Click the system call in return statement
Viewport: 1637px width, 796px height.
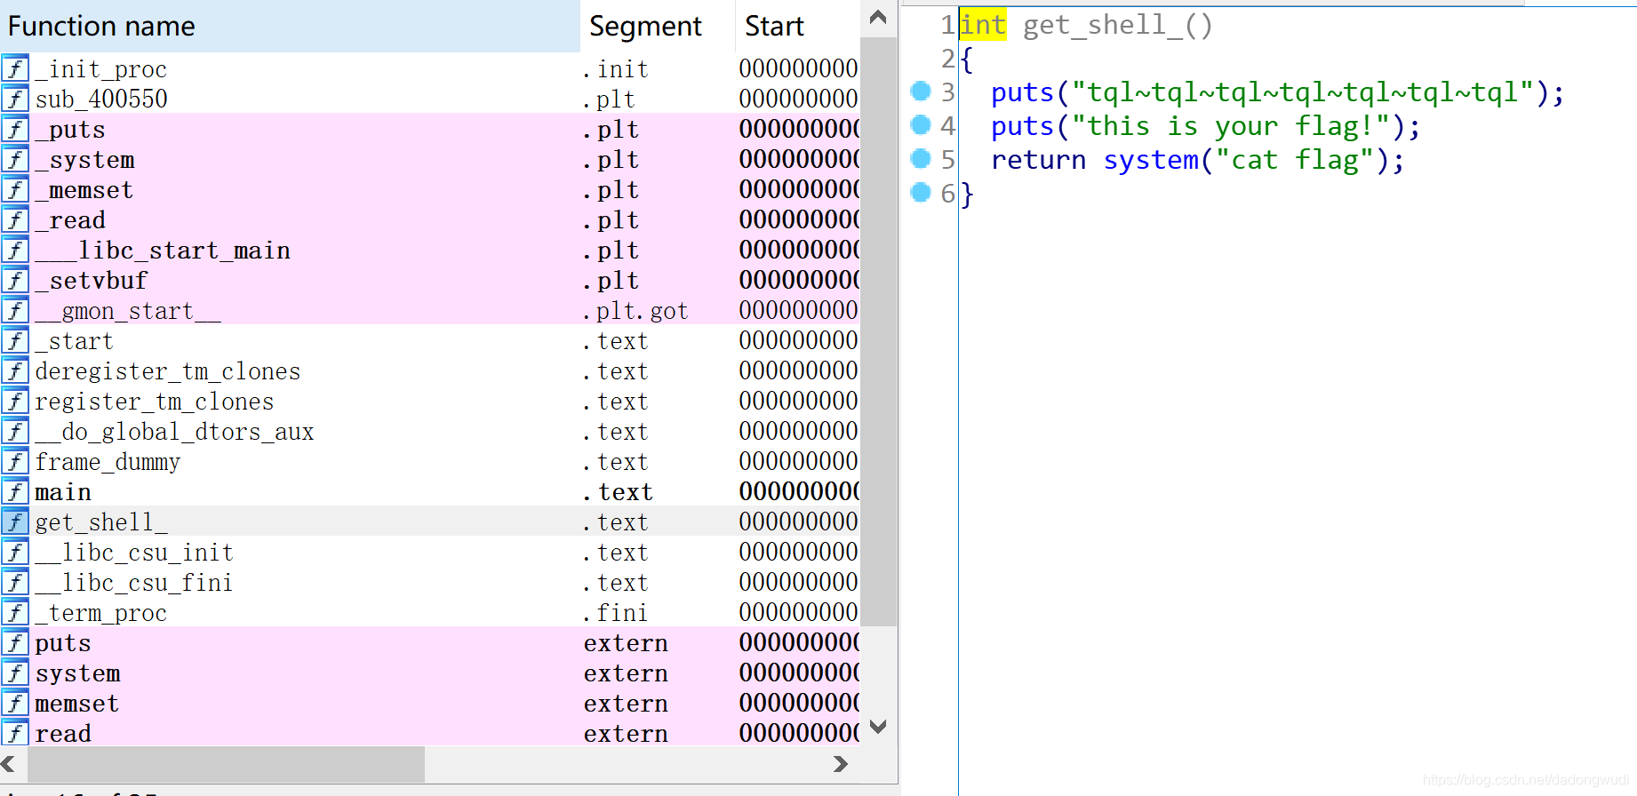pos(1151,160)
